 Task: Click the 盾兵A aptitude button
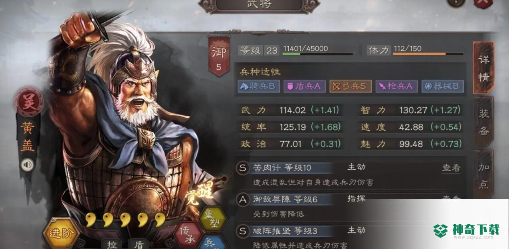click(305, 86)
